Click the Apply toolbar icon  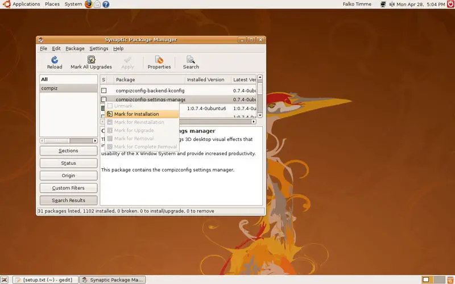(x=127, y=60)
